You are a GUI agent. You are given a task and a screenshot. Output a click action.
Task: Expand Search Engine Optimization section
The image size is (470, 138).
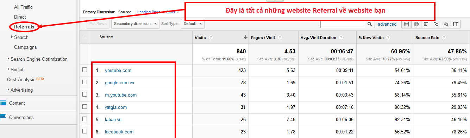click(8, 59)
